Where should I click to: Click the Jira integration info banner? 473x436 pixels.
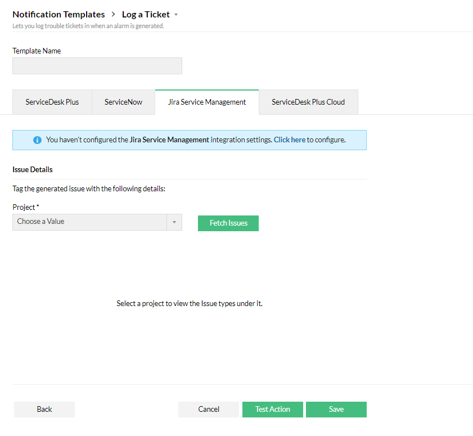tap(190, 140)
